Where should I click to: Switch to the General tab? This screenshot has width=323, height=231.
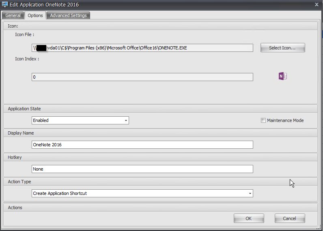pyautogui.click(x=13, y=15)
